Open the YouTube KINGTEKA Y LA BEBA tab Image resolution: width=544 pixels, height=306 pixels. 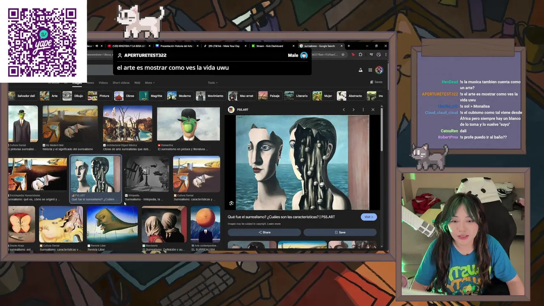coord(128,46)
